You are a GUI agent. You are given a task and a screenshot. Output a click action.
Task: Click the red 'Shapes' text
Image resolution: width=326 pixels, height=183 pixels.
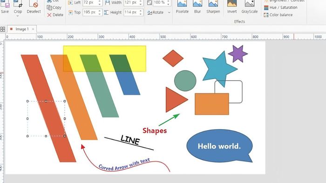155,131
